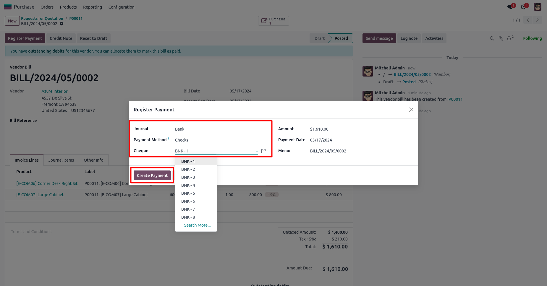Open the Orders menu

tap(47, 7)
